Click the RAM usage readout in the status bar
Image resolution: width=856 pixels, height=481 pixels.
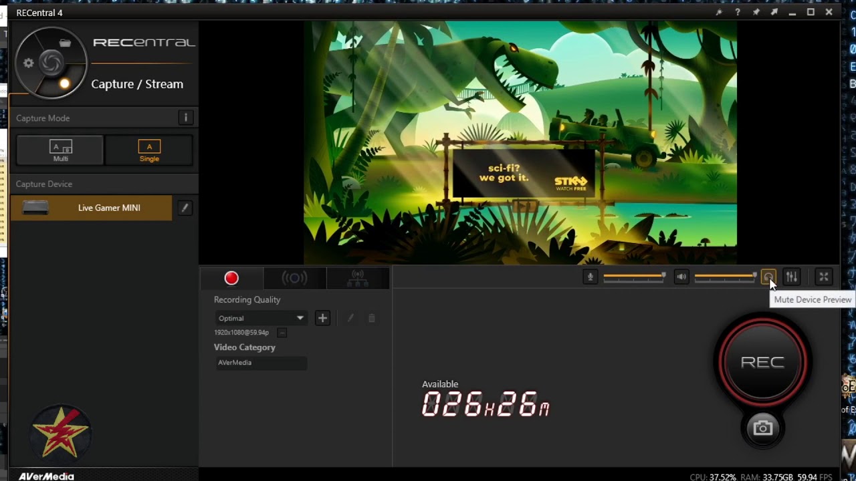tap(766, 477)
